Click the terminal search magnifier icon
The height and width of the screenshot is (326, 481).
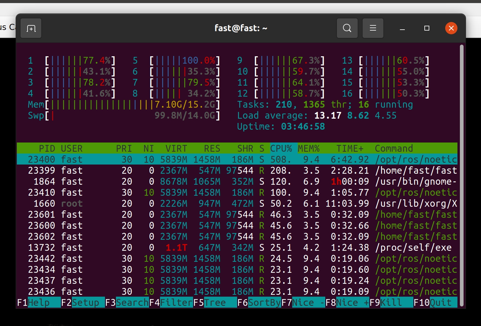tap(347, 28)
